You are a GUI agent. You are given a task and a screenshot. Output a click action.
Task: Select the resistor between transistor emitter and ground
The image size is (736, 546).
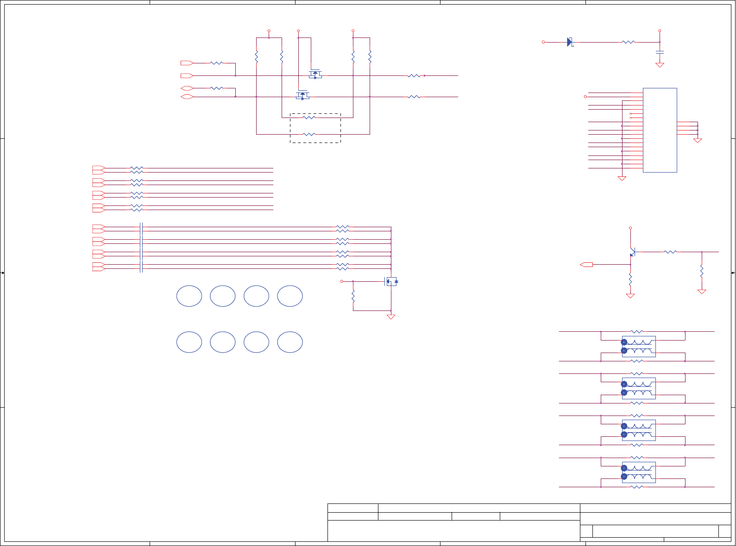[x=630, y=279]
